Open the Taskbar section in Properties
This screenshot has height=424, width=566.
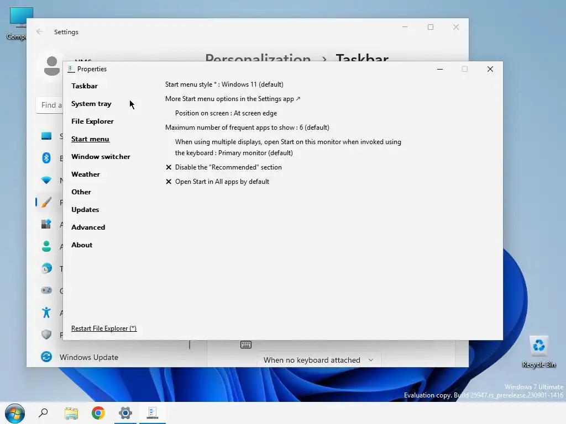click(x=84, y=86)
